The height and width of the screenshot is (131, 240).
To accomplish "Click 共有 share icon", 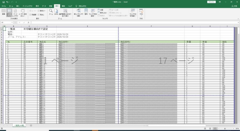I will (x=235, y=6).
